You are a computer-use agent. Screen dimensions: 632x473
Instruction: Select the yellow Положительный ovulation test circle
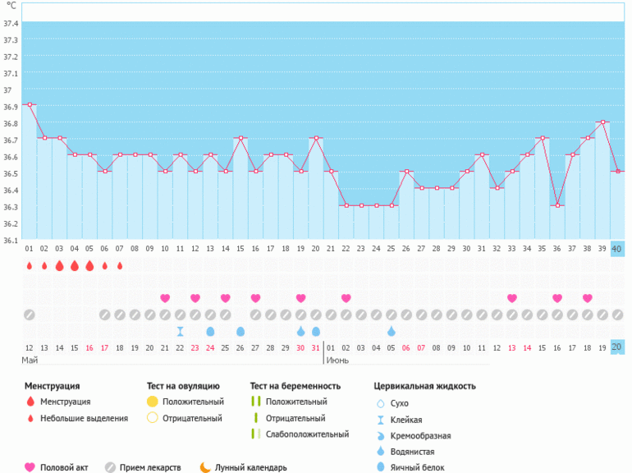tap(152, 402)
